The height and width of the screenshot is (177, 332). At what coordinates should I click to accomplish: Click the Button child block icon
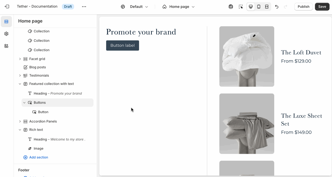coord(34,112)
